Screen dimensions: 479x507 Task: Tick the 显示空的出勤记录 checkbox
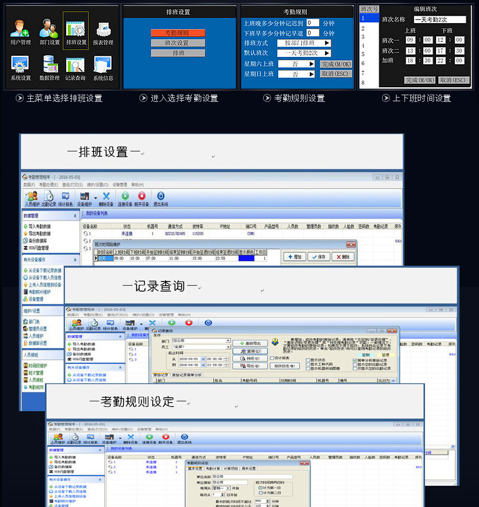(x=355, y=364)
